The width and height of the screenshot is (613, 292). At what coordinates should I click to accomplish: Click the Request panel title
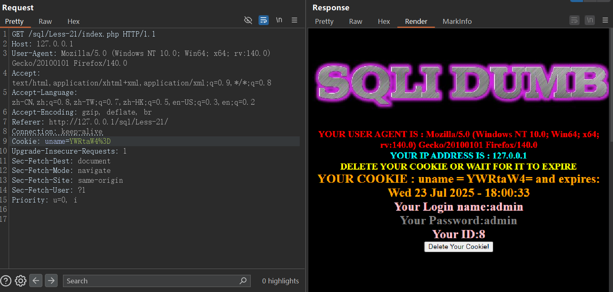(x=18, y=7)
